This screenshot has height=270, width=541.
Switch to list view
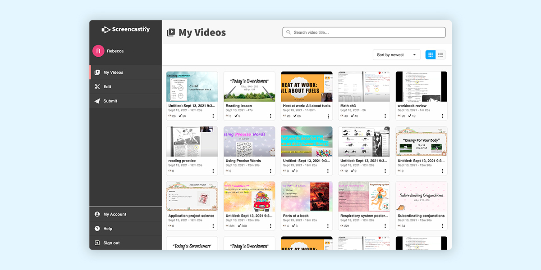440,54
